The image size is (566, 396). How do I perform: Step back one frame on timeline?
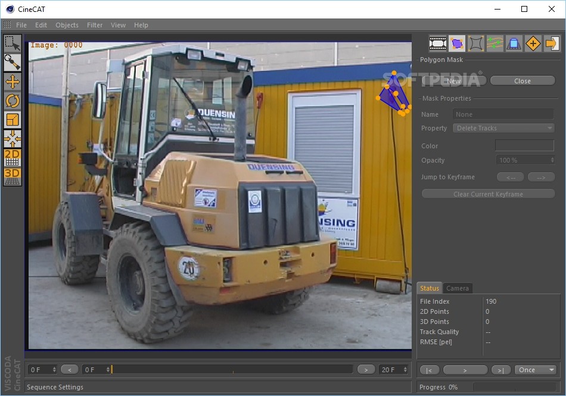[x=69, y=370]
